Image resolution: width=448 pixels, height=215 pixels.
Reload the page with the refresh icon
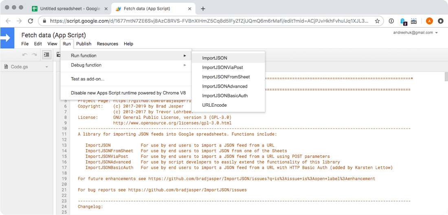pyautogui.click(x=31, y=21)
